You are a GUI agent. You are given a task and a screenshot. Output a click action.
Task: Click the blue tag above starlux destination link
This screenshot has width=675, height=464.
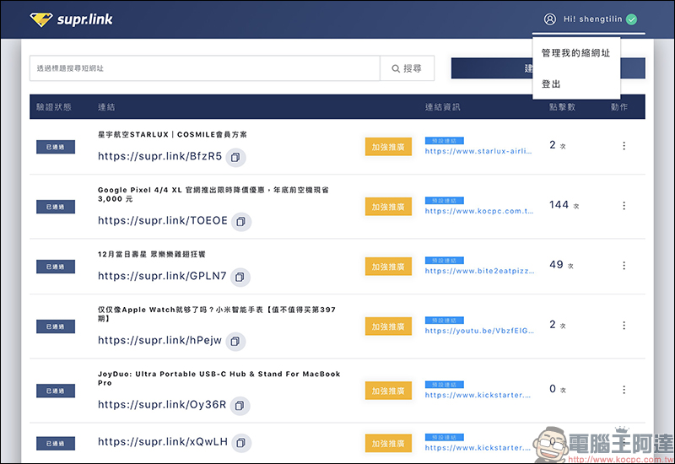tap(445, 141)
